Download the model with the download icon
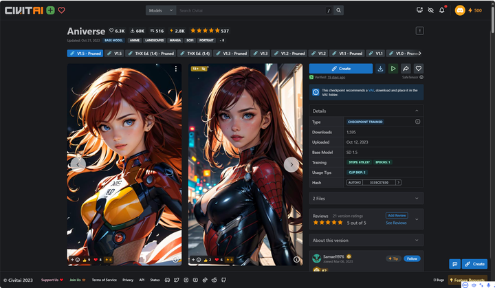Screen dimensions: 495x288 pos(380,69)
